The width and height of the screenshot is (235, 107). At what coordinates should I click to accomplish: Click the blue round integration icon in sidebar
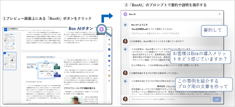[x=109, y=56]
